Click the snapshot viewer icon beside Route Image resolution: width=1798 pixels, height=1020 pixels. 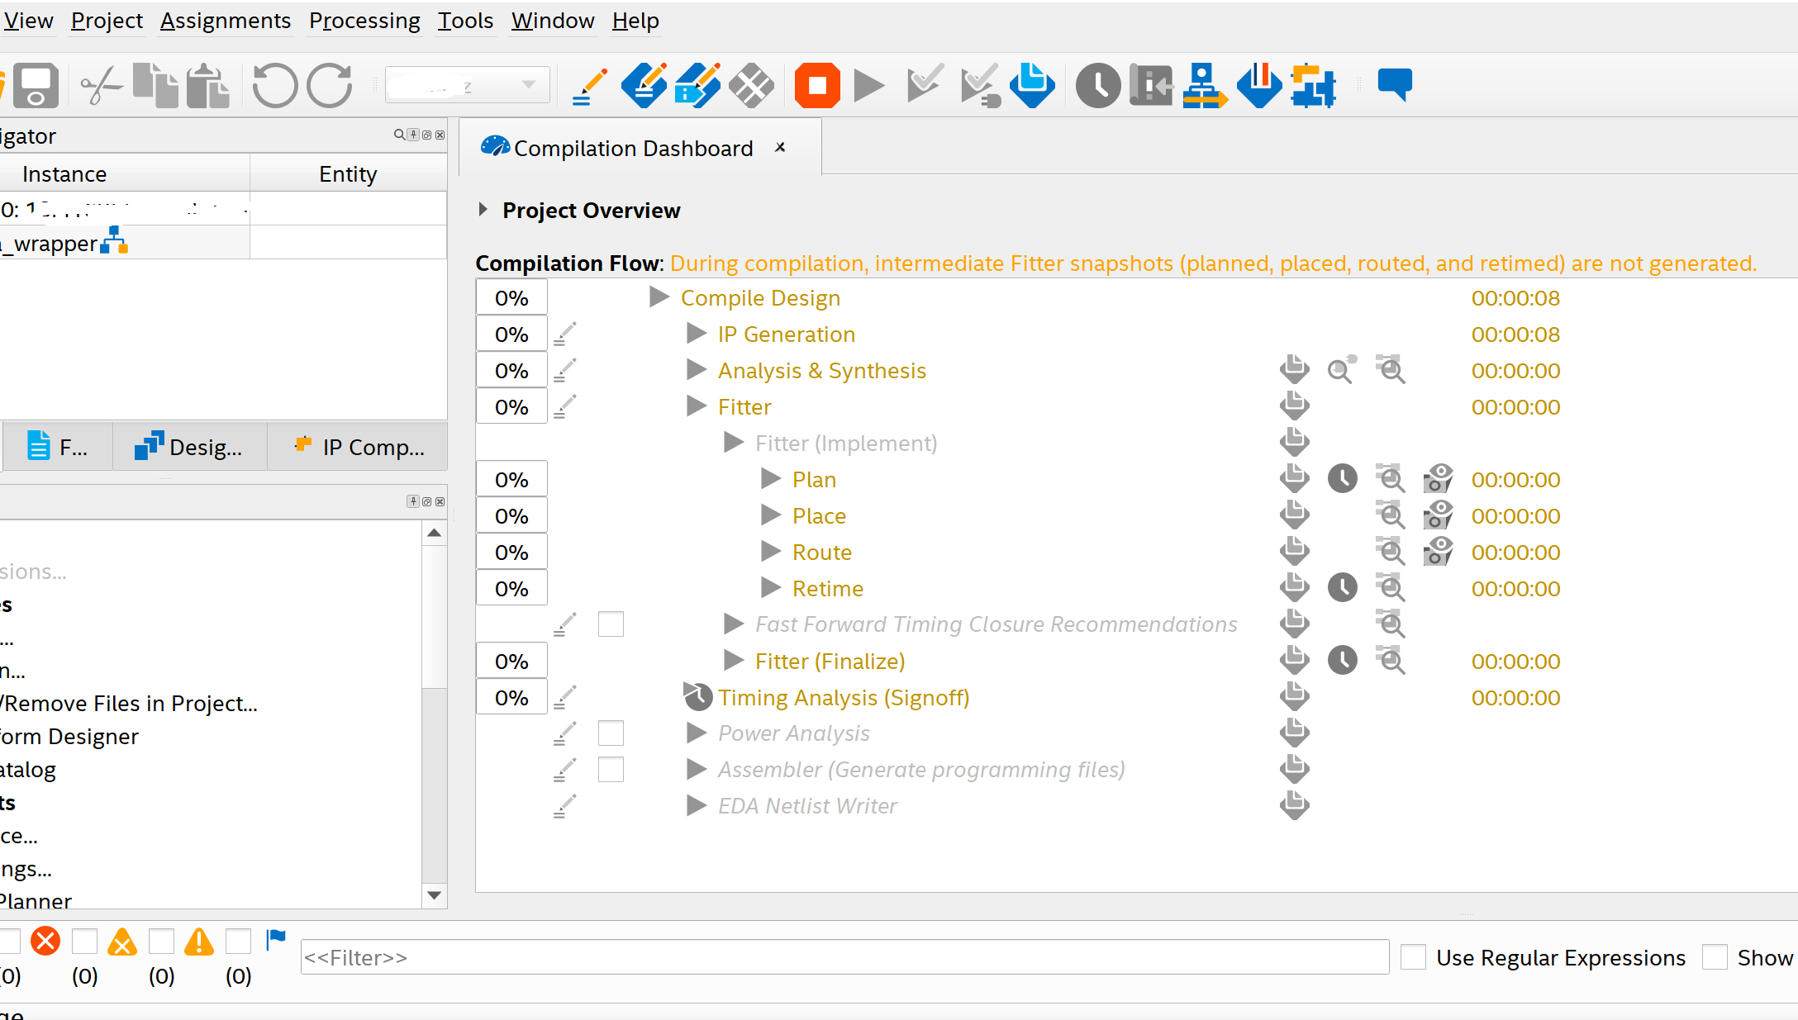(x=1438, y=553)
